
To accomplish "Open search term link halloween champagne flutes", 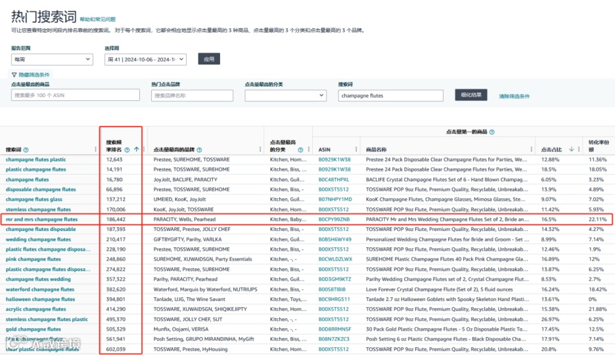I will pyautogui.click(x=40, y=299).
